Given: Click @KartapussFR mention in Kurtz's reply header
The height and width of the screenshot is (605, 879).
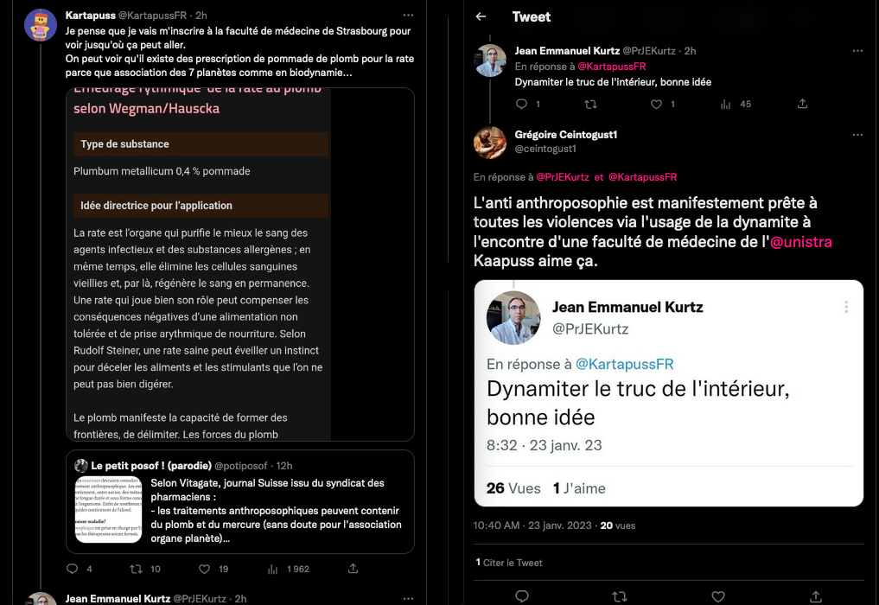Looking at the screenshot, I should click(612, 67).
